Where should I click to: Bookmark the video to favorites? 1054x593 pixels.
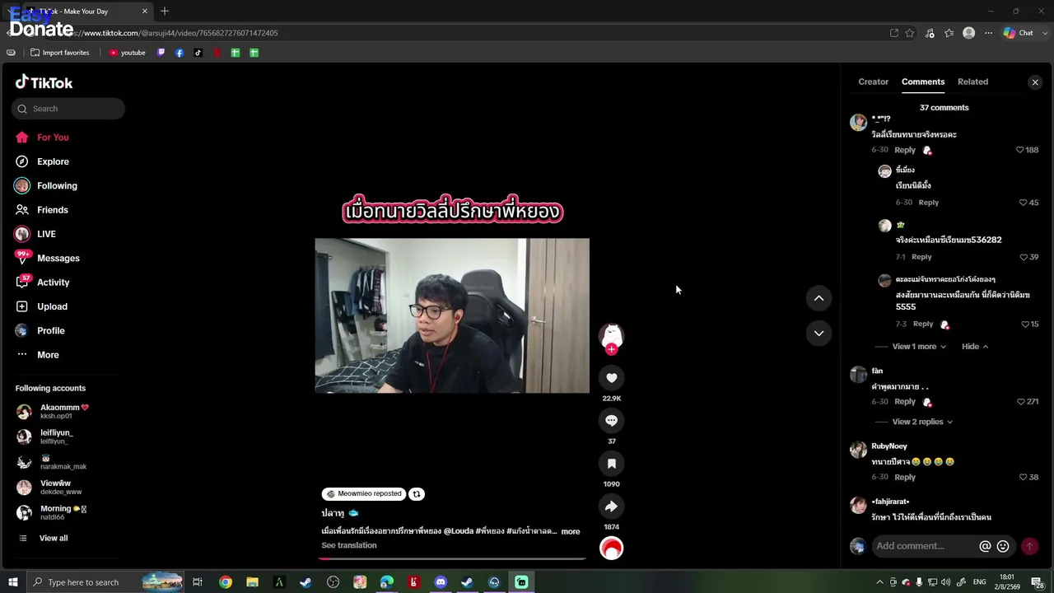611,464
